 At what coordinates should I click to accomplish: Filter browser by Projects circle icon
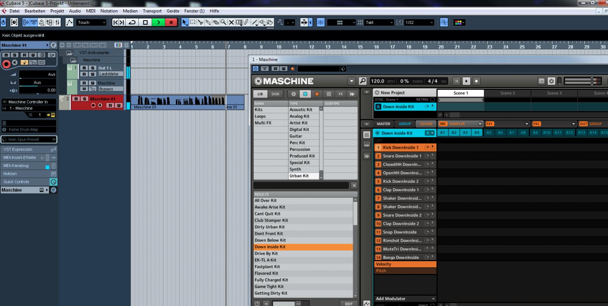pos(294,94)
